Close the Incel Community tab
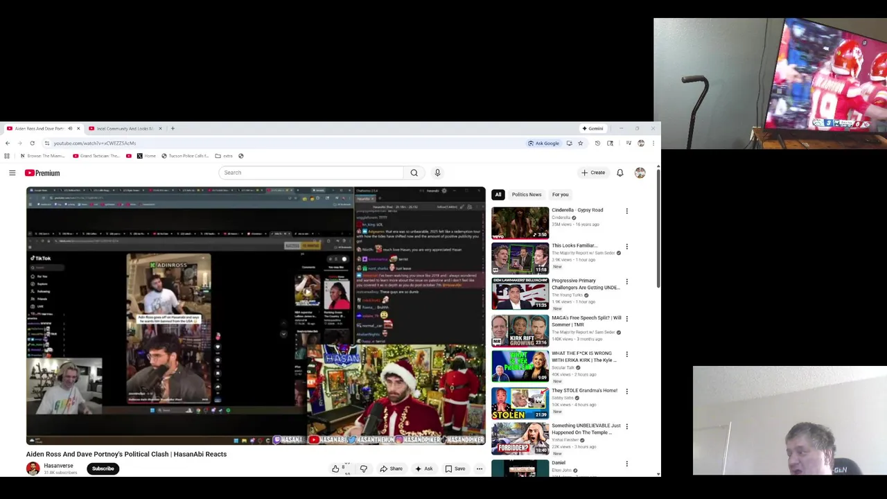The image size is (887, 499). (x=160, y=128)
